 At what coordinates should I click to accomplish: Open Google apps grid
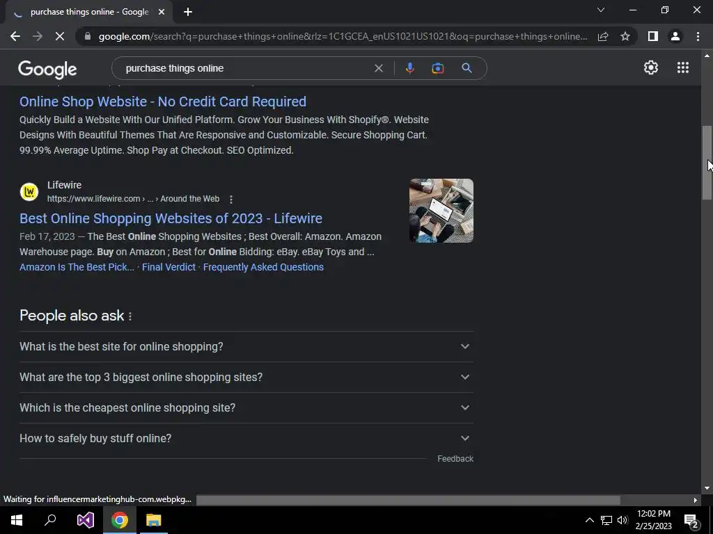(x=683, y=67)
